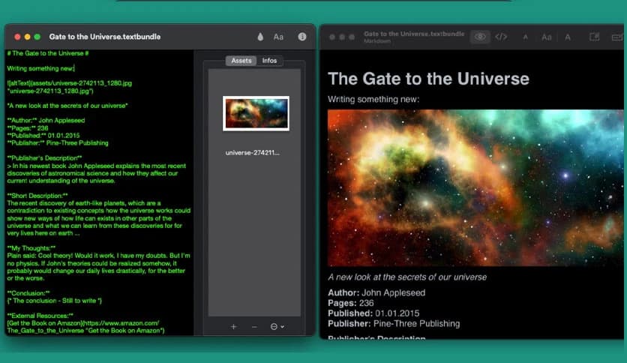This screenshot has height=363, width=627.
Task: Click the yellow minimize button of editor window
Action: [27, 37]
